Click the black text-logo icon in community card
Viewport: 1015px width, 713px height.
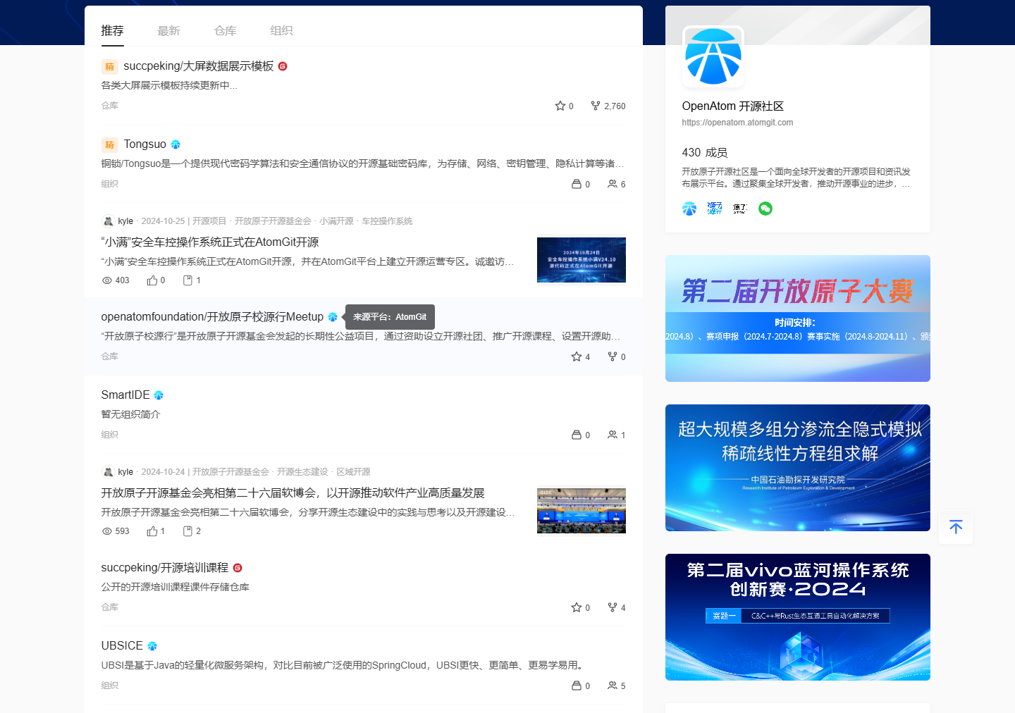pyautogui.click(x=740, y=209)
